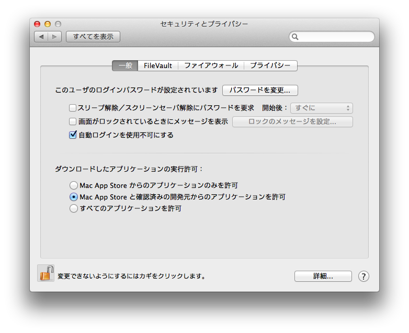Click the パスワードを変更 button

tap(260, 90)
